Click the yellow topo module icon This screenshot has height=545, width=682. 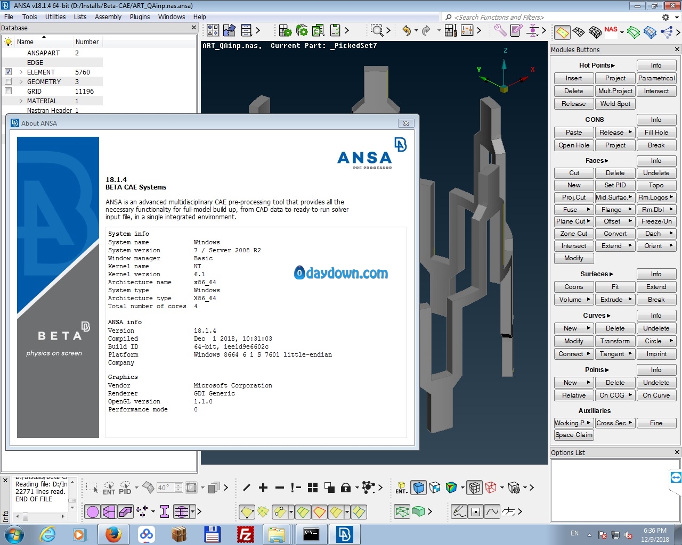562,32
